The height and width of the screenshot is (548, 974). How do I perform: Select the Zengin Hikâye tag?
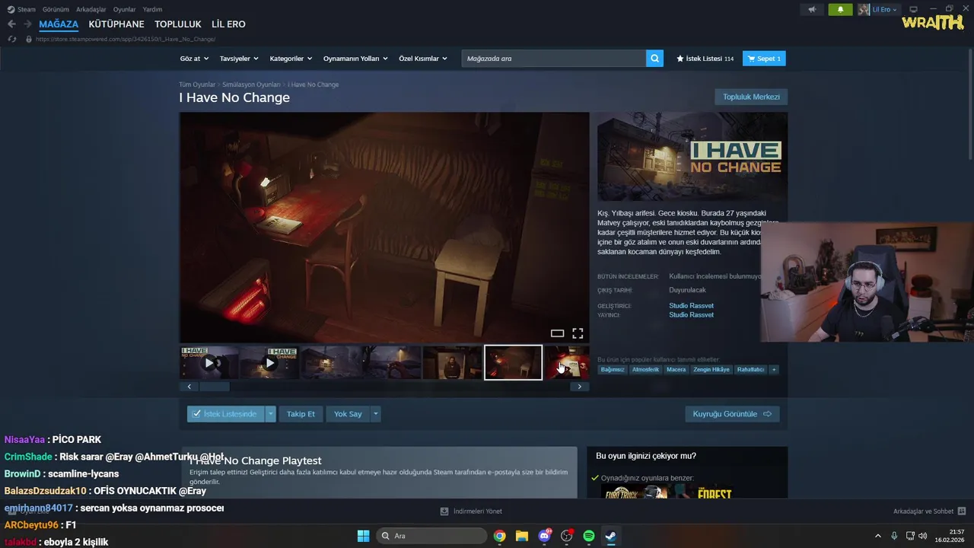711,370
